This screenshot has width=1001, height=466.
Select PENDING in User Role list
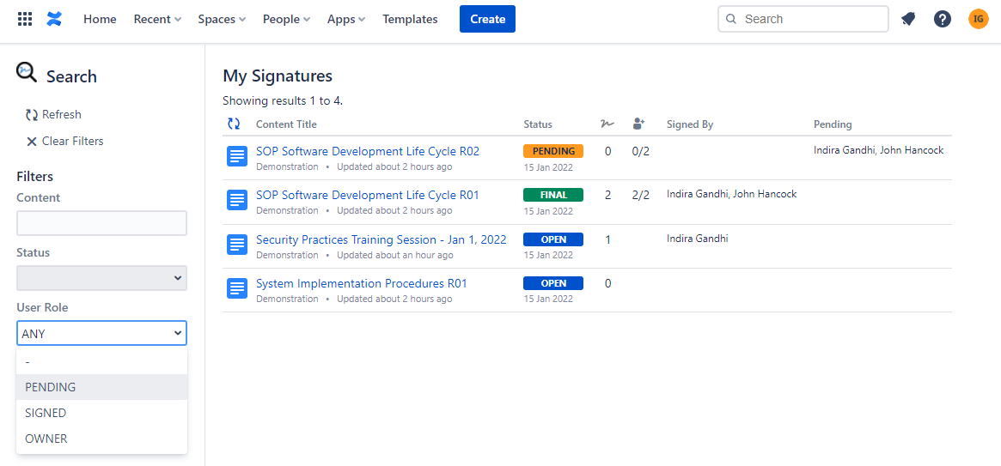(51, 387)
